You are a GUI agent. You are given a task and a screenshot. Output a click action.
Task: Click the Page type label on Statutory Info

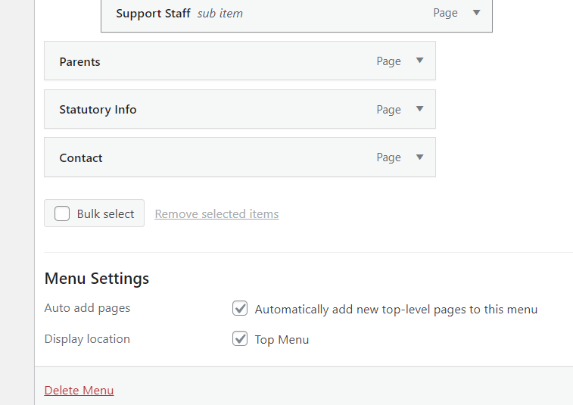point(388,109)
